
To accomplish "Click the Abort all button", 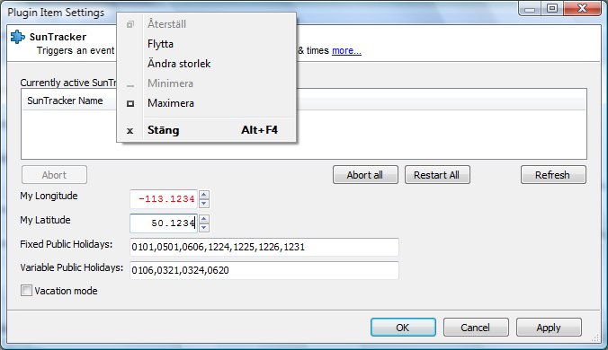I will click(365, 175).
